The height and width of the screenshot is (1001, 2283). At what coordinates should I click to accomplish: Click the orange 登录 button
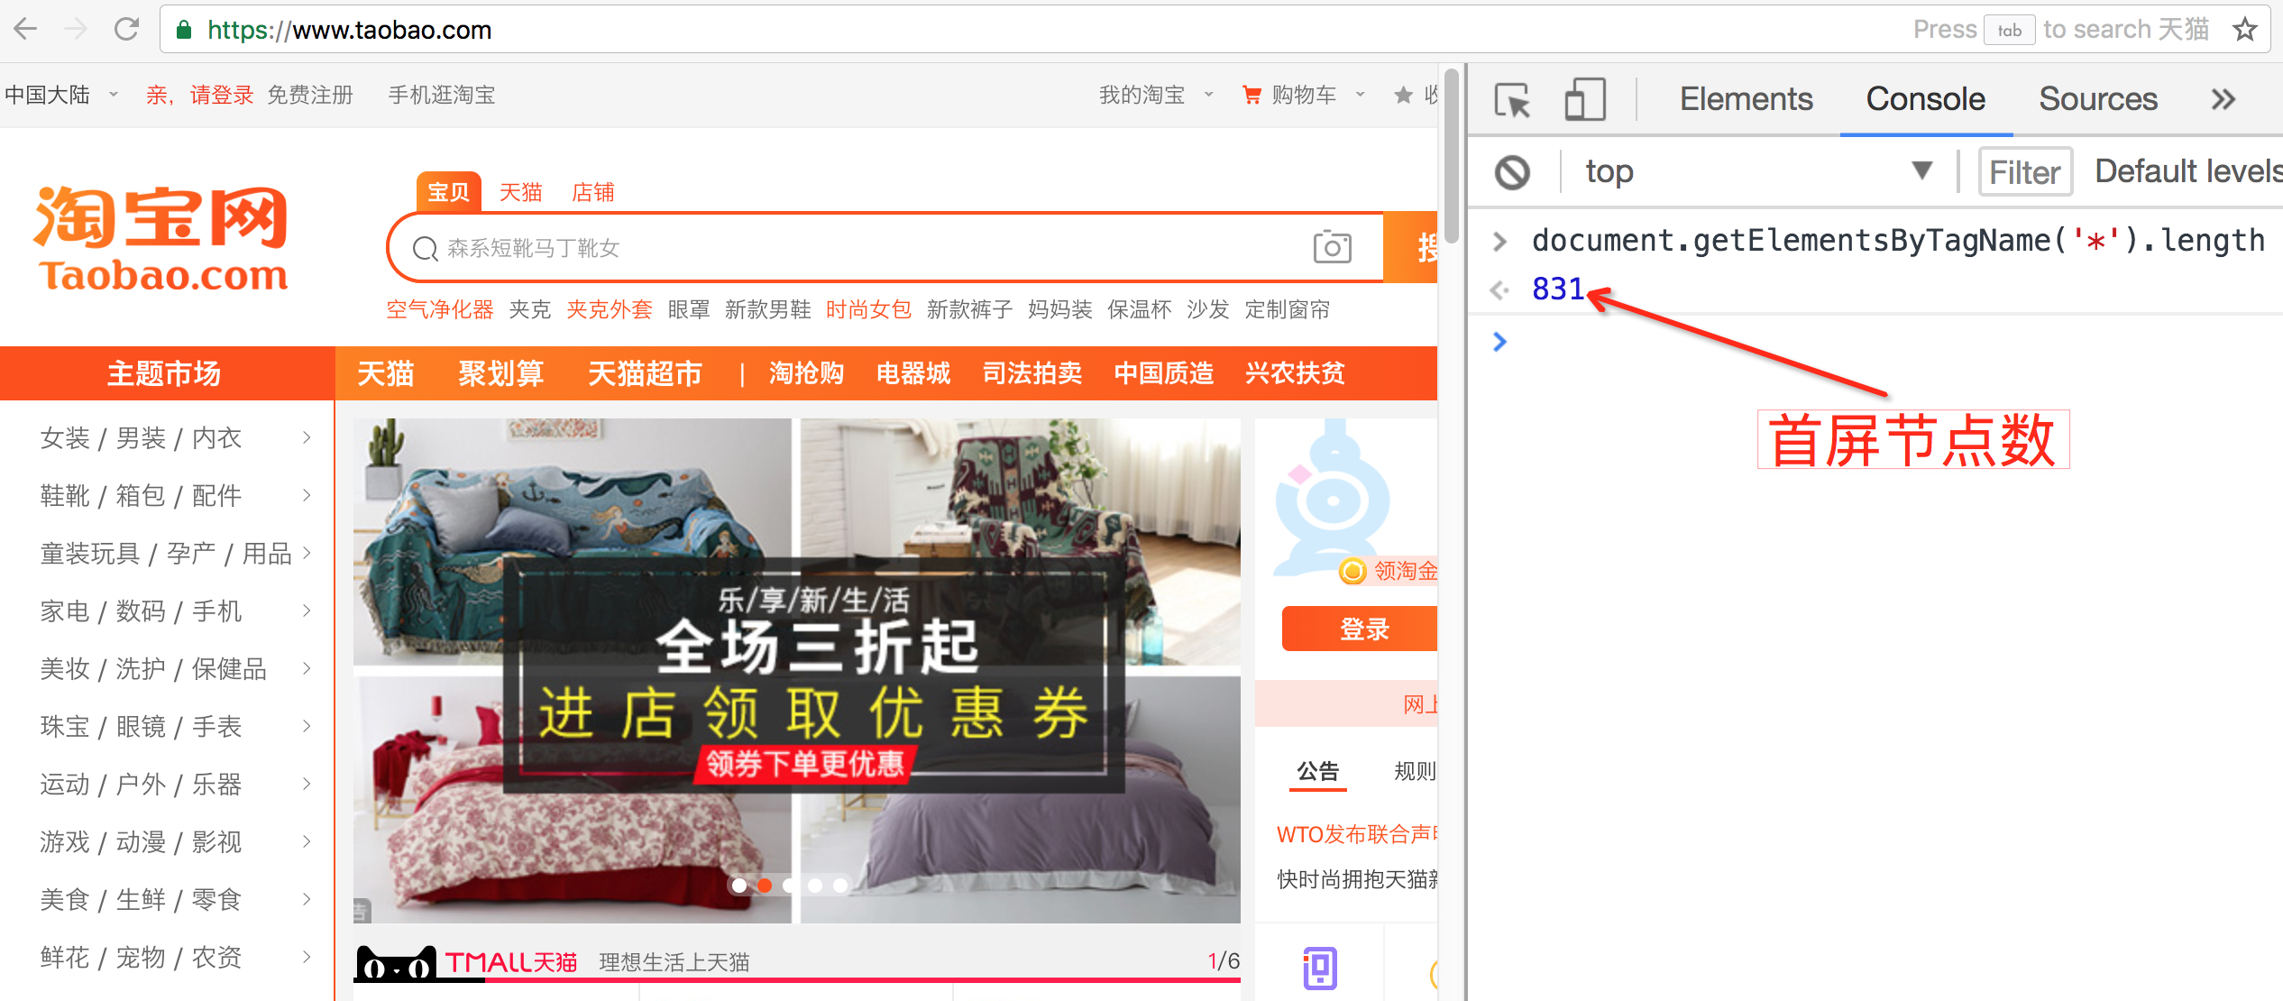pos(1360,629)
